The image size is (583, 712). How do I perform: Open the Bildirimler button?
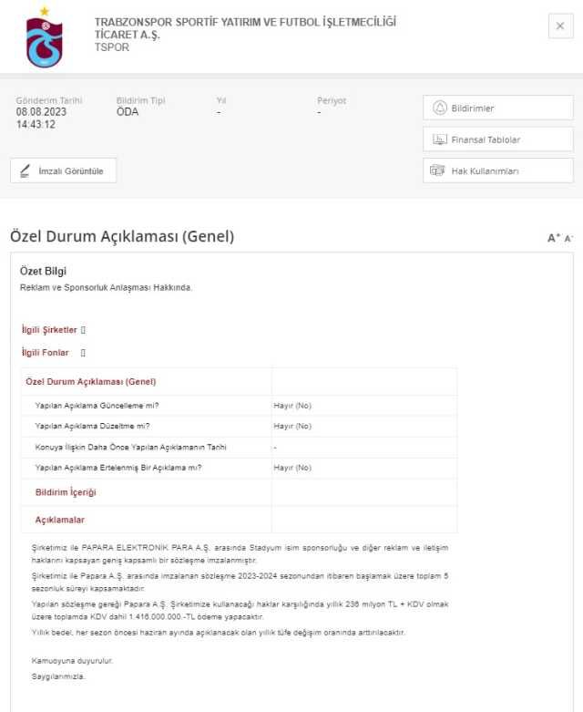pos(497,108)
